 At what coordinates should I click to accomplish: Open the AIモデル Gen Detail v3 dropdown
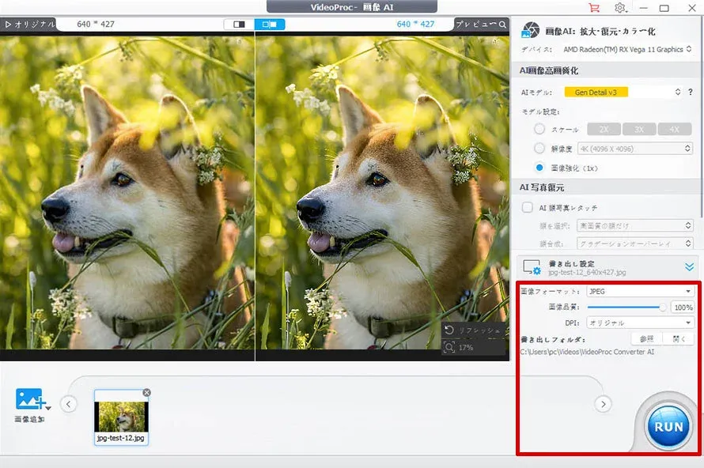[623, 92]
